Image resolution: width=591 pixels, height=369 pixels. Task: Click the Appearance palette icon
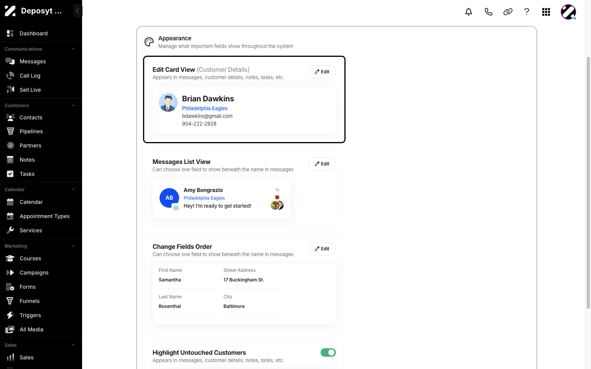[x=149, y=42]
